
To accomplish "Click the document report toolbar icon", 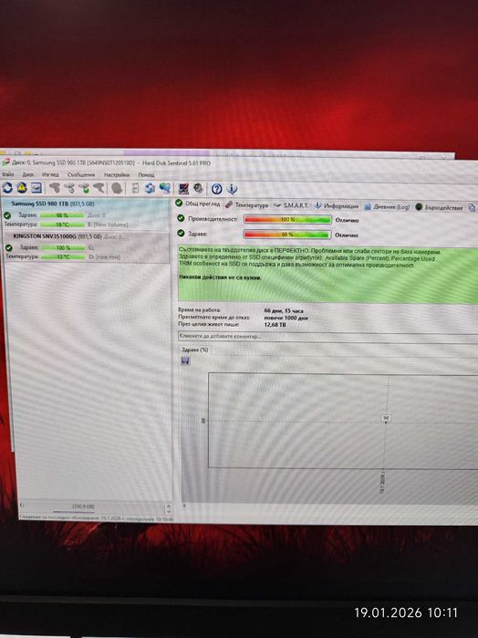I will (x=135, y=188).
